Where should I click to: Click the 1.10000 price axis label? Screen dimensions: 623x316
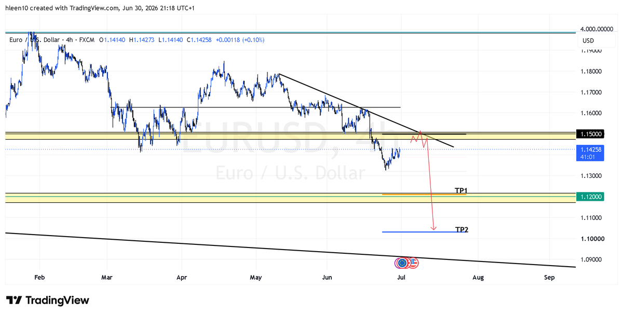592,239
